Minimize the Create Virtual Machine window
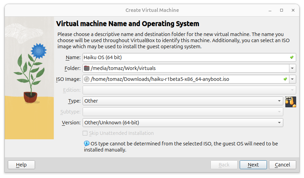Screen dimensions: 304x178 tap(270, 10)
